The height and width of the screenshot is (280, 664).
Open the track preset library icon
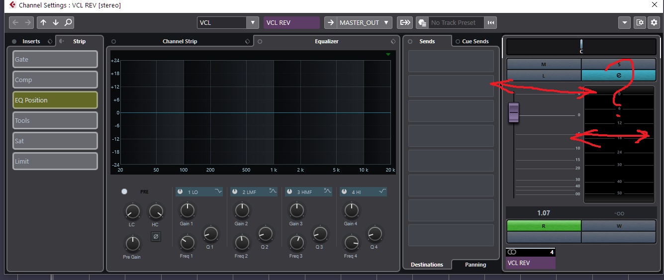[422, 22]
